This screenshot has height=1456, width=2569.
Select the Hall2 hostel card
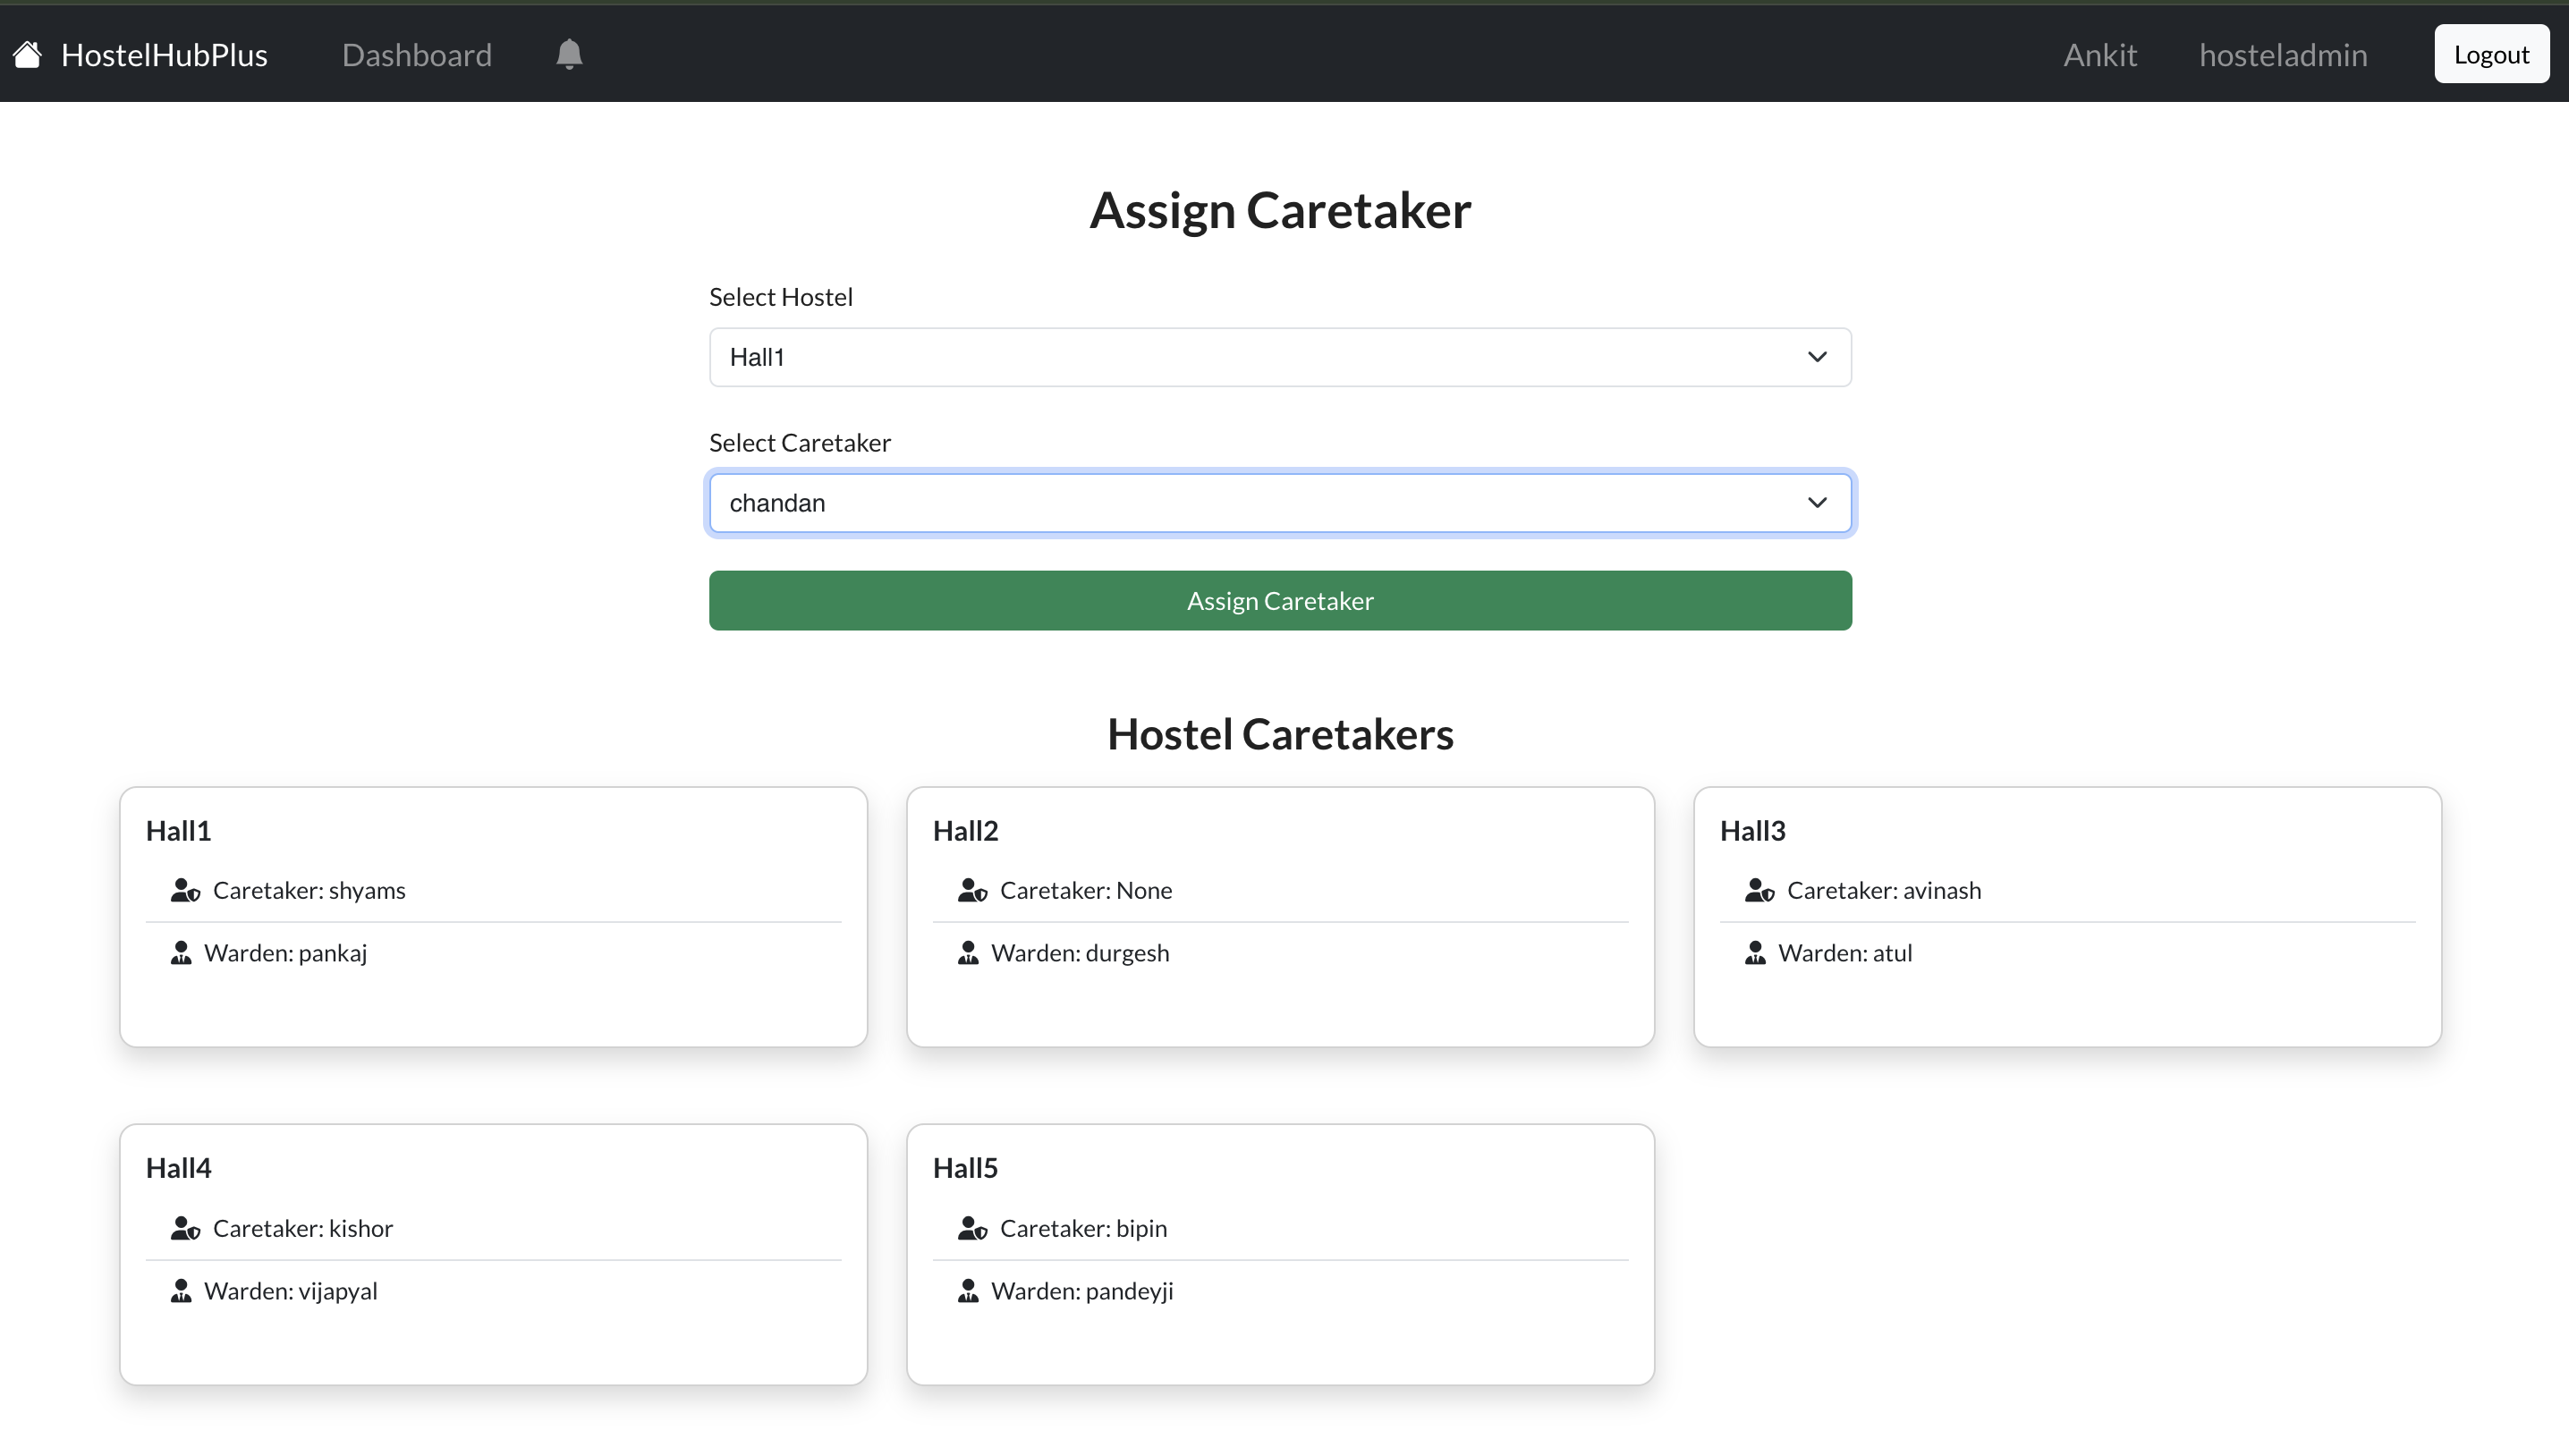coord(1279,916)
